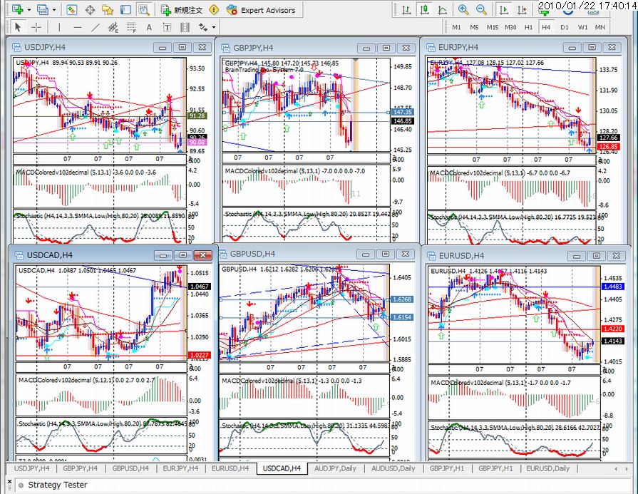Click the 147.35 price label on GBPJPY chart
Viewport: 638px width, 494px height.
[x=403, y=112]
